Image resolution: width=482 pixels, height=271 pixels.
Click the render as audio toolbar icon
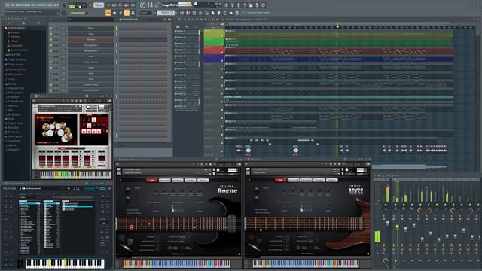click(258, 5)
